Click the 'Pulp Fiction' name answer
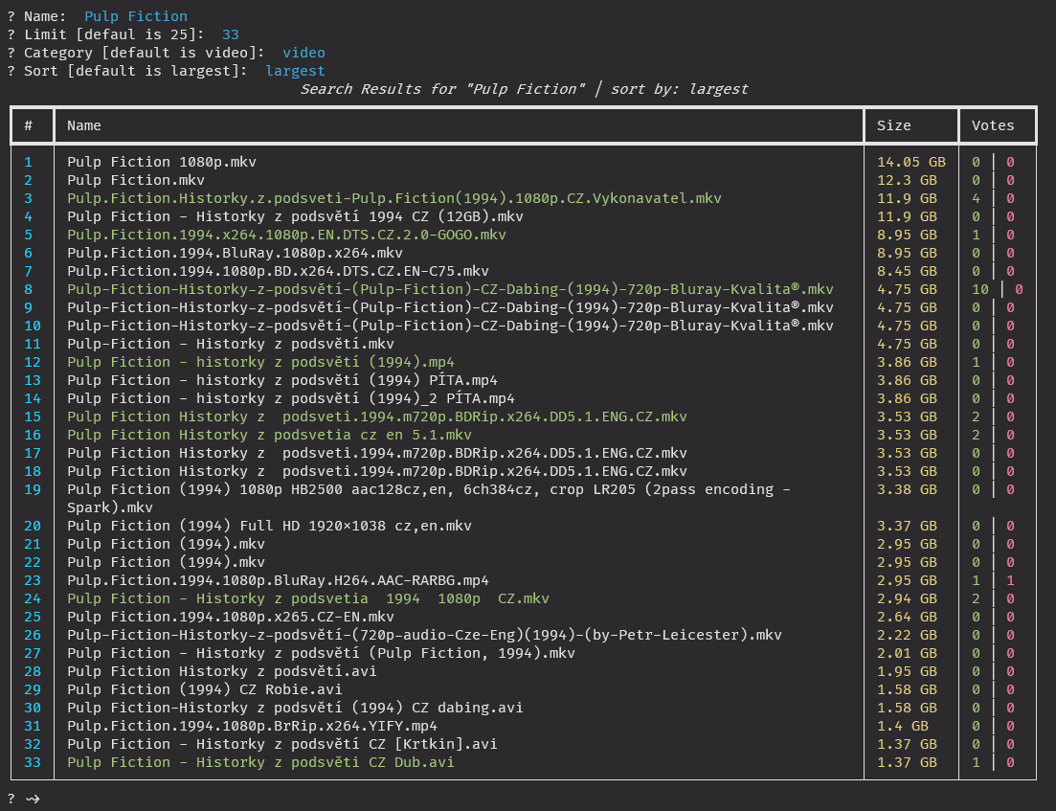This screenshot has width=1056, height=811. click(x=136, y=16)
